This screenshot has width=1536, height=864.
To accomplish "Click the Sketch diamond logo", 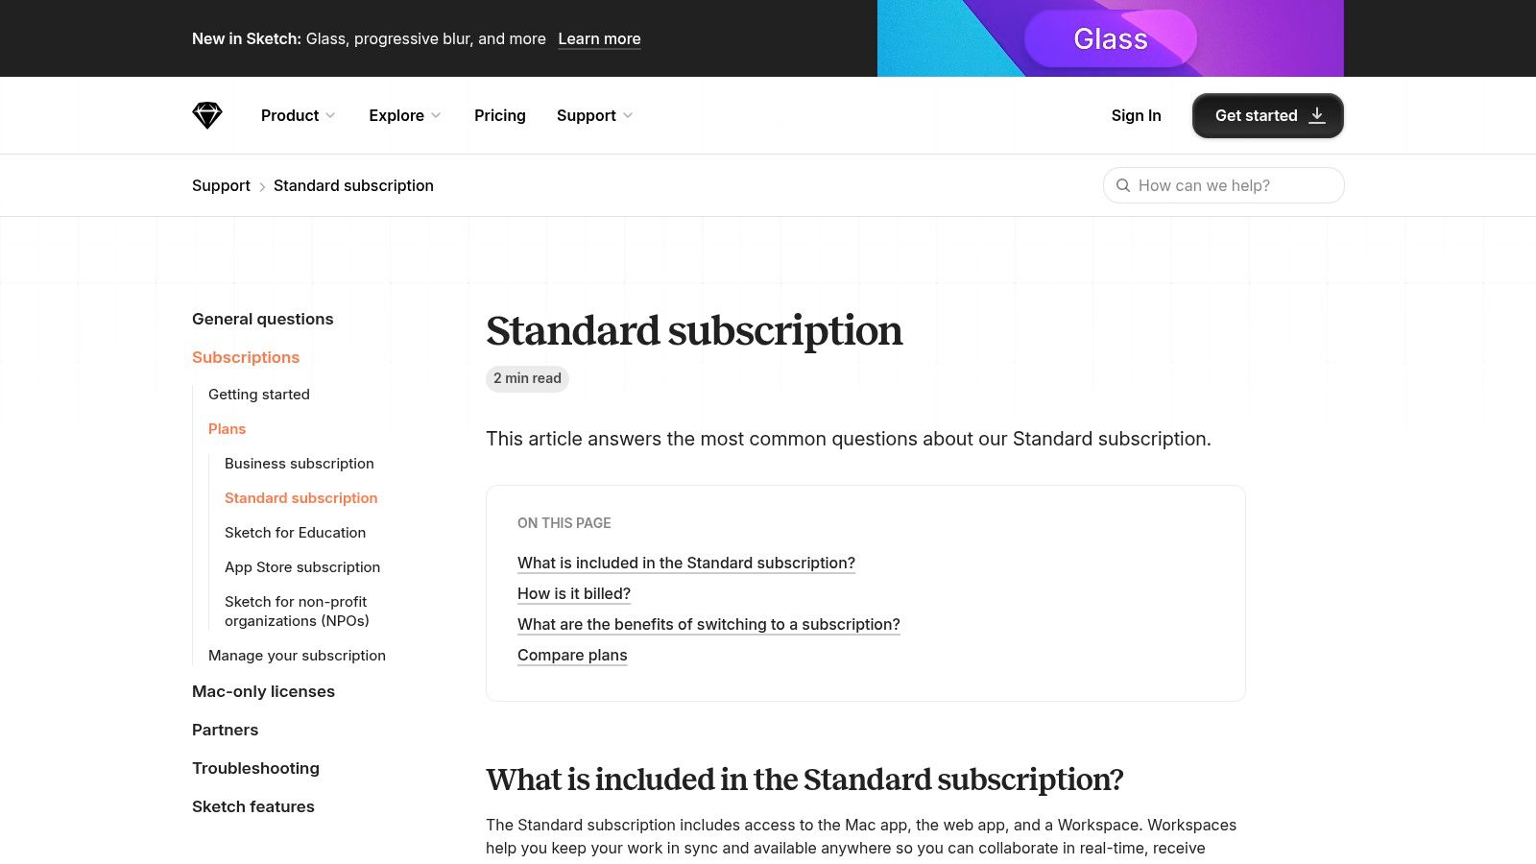I will (x=206, y=115).
